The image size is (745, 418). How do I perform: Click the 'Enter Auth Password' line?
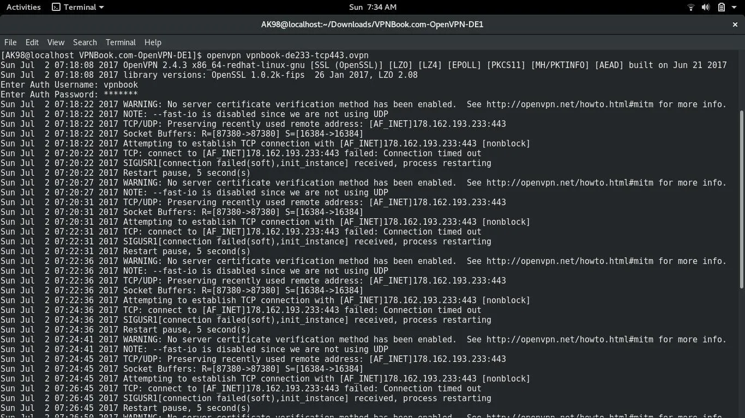point(69,95)
